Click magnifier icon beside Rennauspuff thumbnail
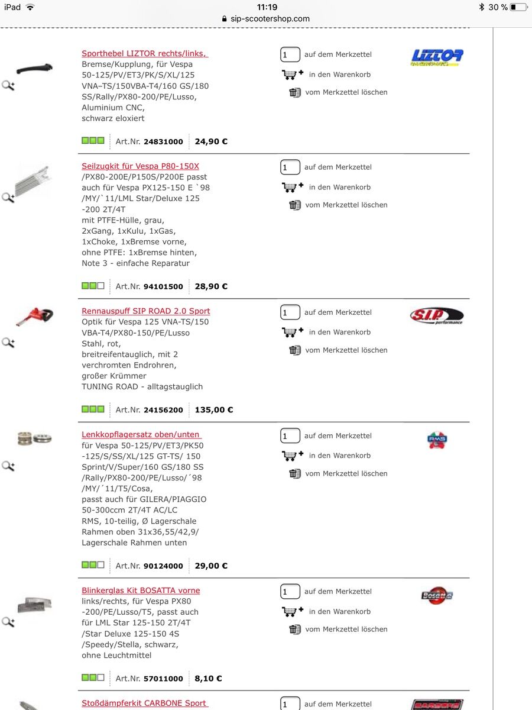The height and width of the screenshot is (710, 532). (x=8, y=343)
